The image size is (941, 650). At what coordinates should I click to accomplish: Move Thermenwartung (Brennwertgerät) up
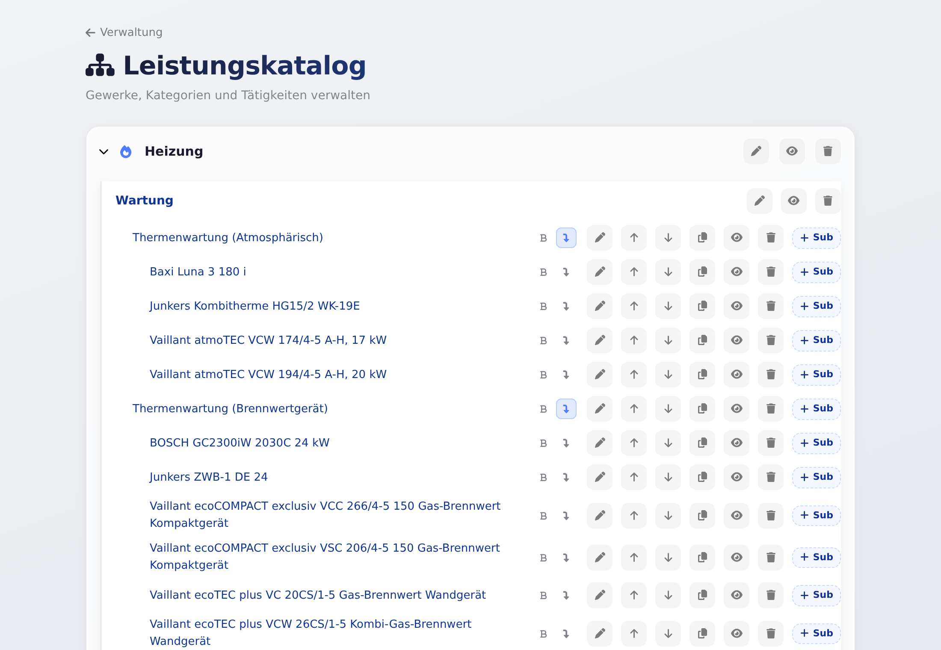pyautogui.click(x=634, y=409)
